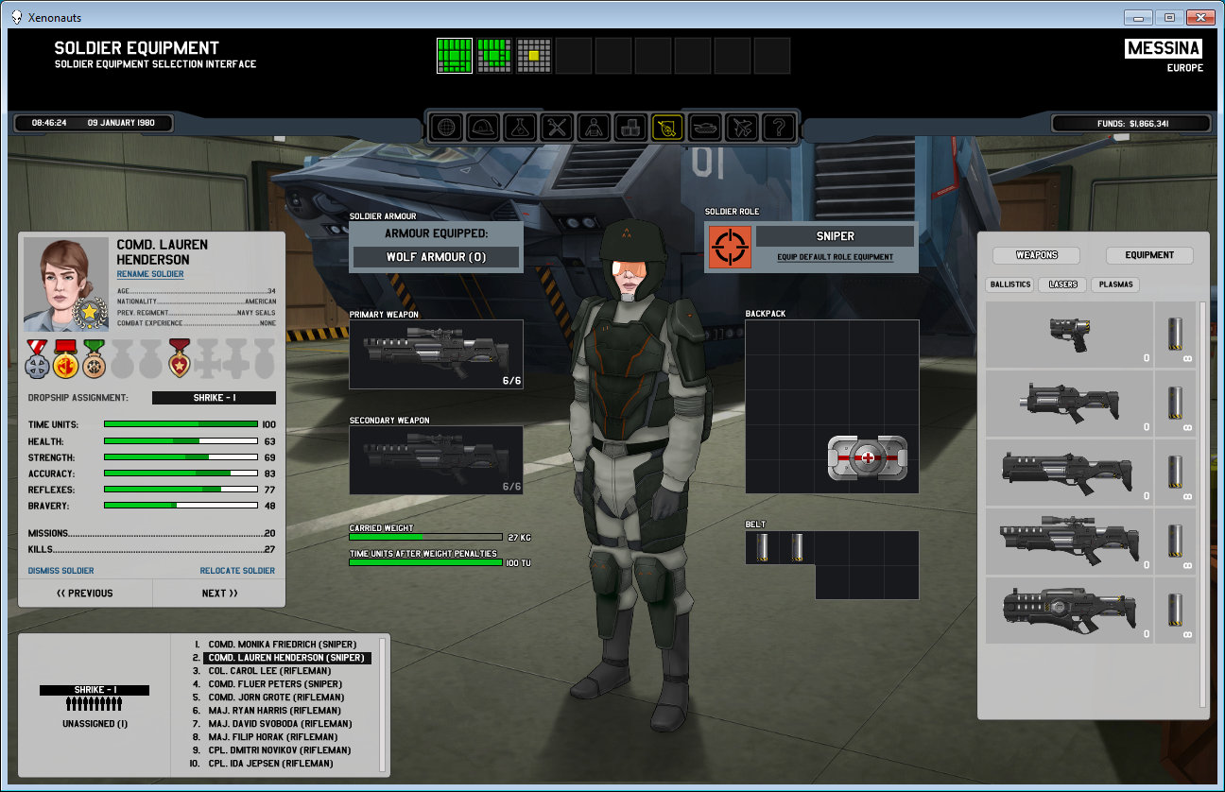Open the Personnel screen icon
This screenshot has width=1225, height=792.
(x=595, y=127)
